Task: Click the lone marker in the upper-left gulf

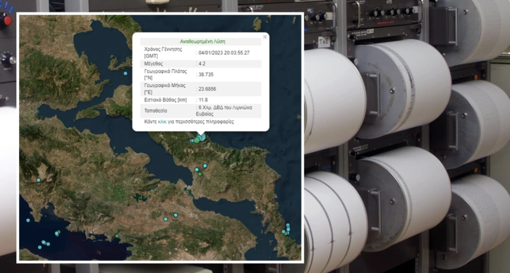Action: pos(125,73)
